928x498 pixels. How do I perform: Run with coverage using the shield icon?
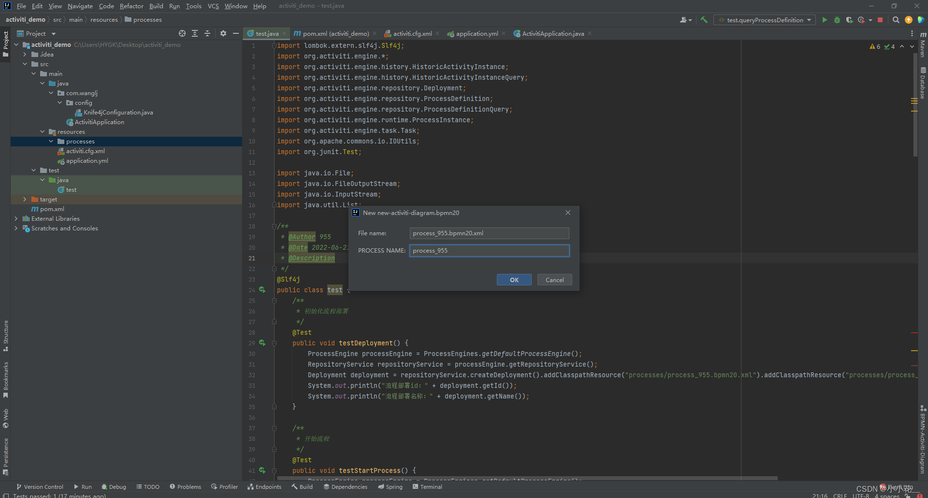[x=850, y=20]
